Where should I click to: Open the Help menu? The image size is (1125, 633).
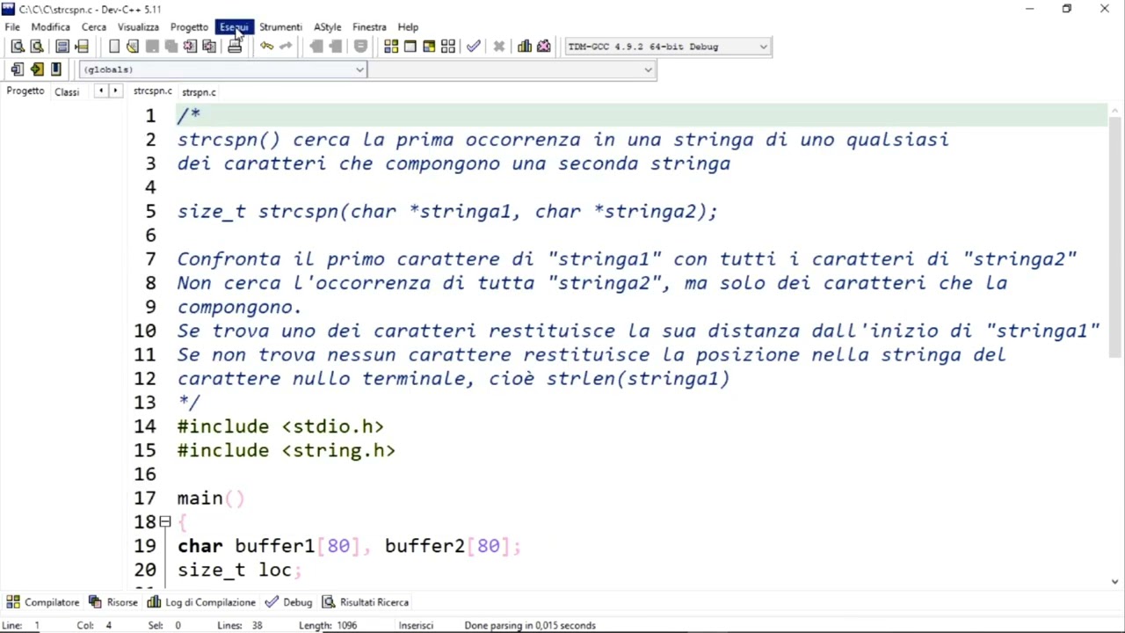pyautogui.click(x=408, y=27)
